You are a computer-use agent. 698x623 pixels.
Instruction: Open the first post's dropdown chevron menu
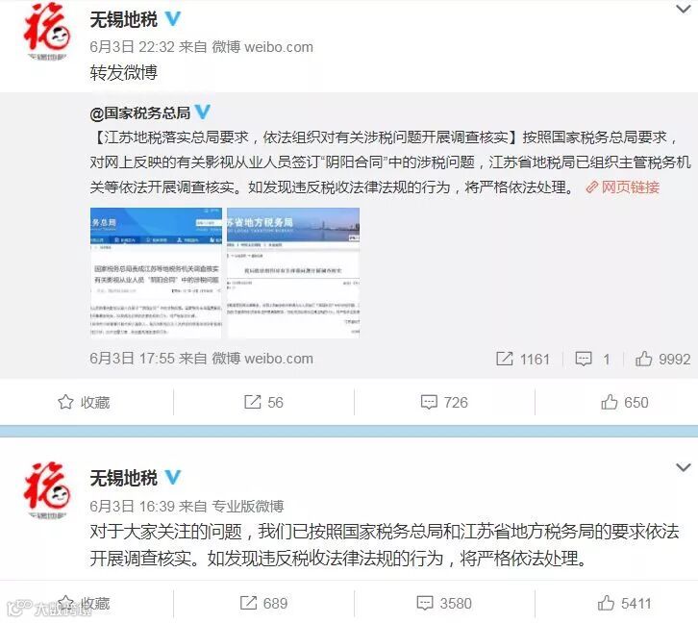(x=683, y=9)
